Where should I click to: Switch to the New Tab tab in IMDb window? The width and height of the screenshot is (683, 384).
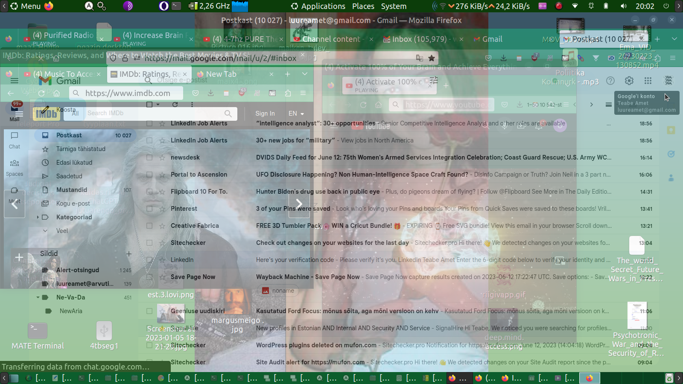[235, 74]
